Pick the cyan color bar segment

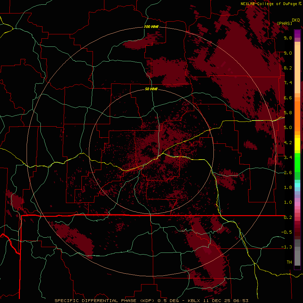pos(297,185)
